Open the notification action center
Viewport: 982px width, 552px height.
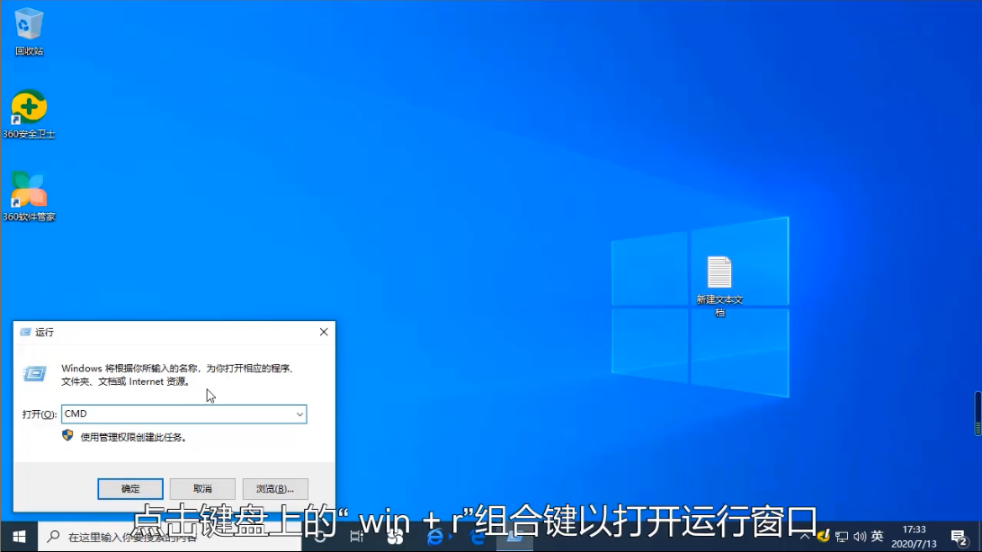tap(959, 537)
